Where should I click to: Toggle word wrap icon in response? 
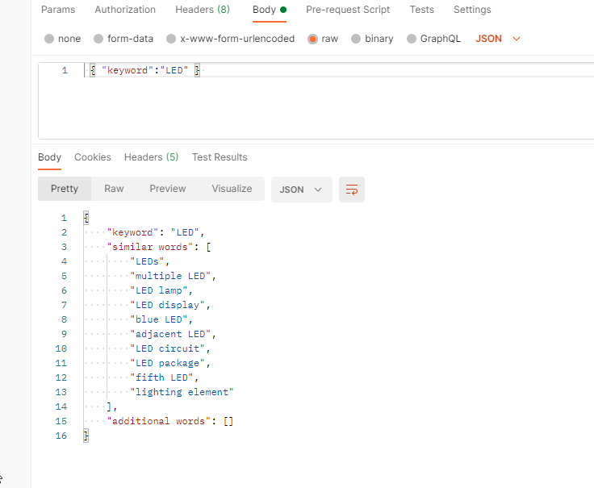[352, 190]
